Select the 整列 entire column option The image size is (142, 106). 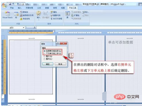48,59
